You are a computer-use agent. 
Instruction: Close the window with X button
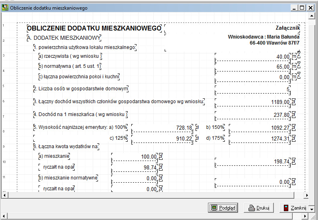click(x=310, y=8)
